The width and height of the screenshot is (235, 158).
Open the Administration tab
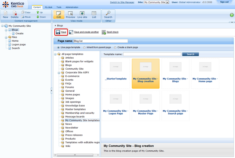click(72, 7)
